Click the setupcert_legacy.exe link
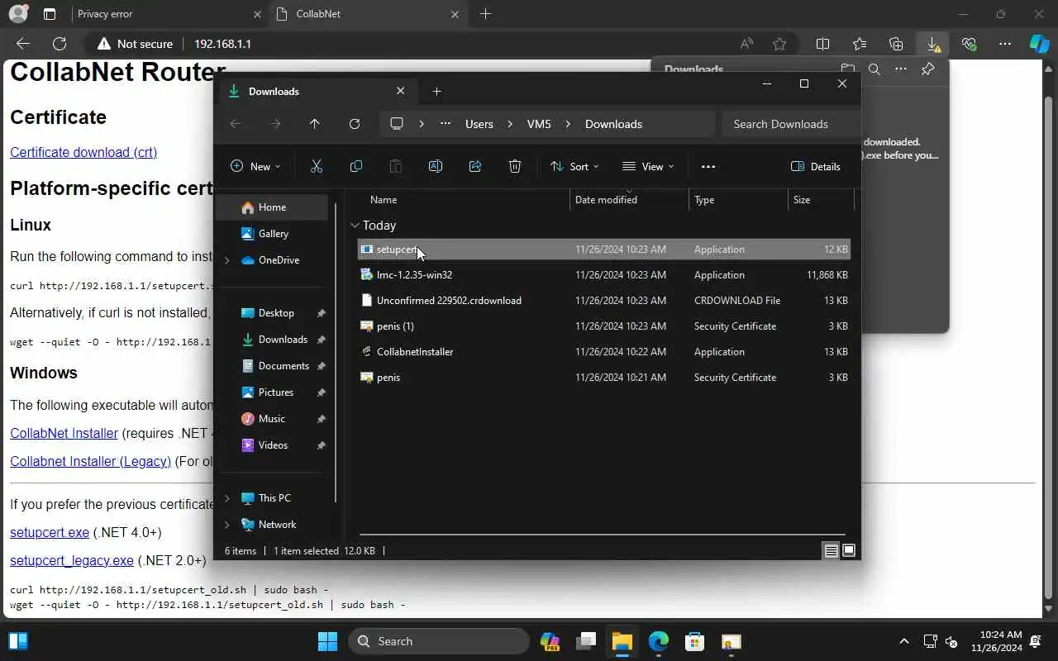The height and width of the screenshot is (661, 1058). point(72,560)
